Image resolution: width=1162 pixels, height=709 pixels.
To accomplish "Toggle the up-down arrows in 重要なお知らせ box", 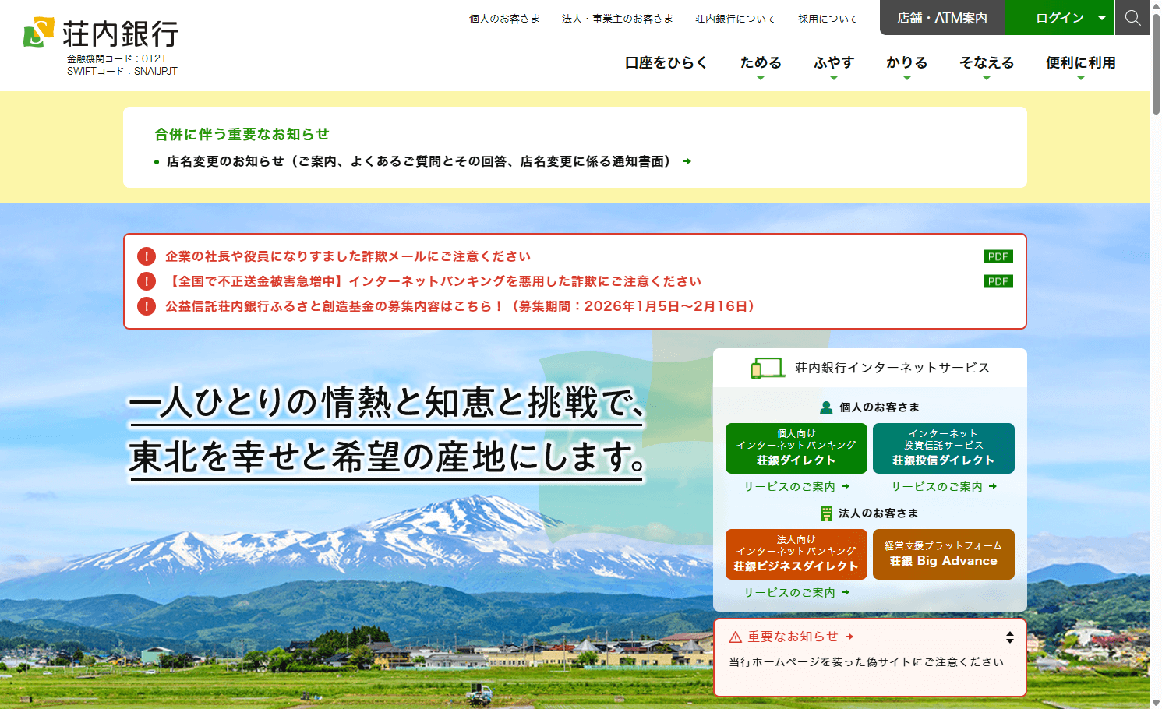I will tap(1009, 637).
